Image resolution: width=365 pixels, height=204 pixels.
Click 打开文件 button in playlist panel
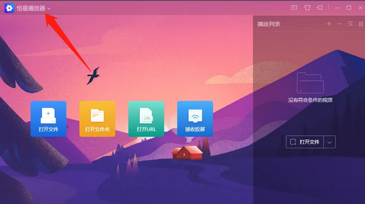click(x=305, y=142)
